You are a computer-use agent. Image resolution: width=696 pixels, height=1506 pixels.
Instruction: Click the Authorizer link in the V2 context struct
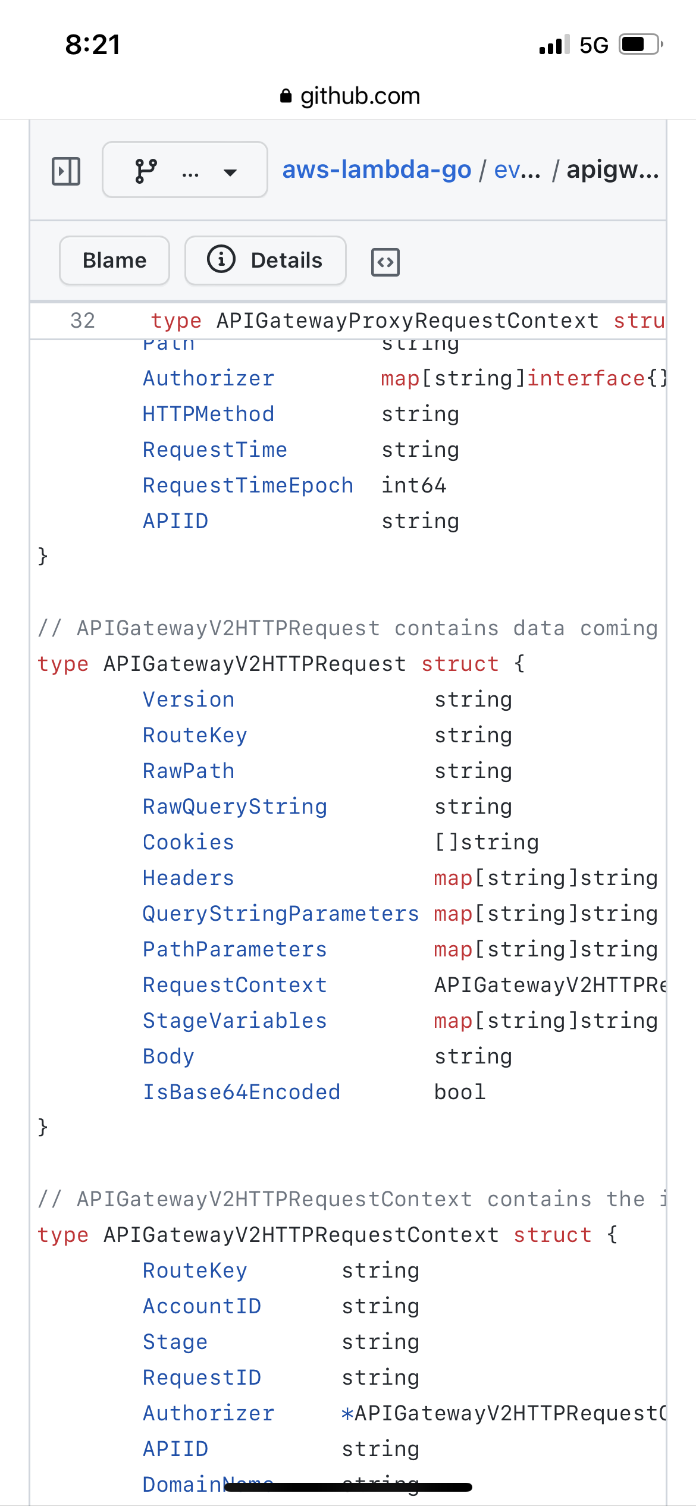tap(208, 1413)
